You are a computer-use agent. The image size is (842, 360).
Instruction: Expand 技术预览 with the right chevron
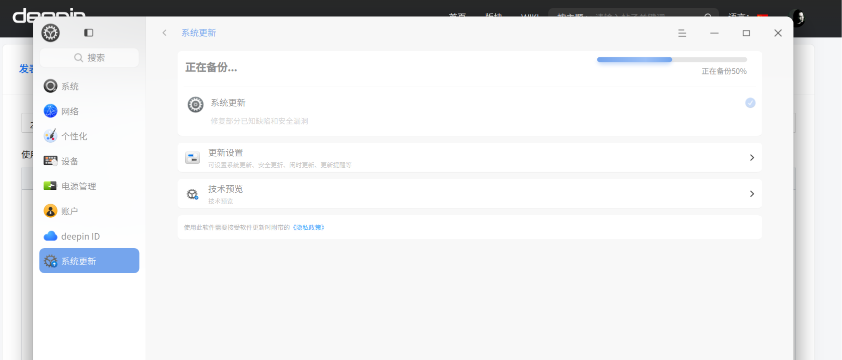pos(751,194)
